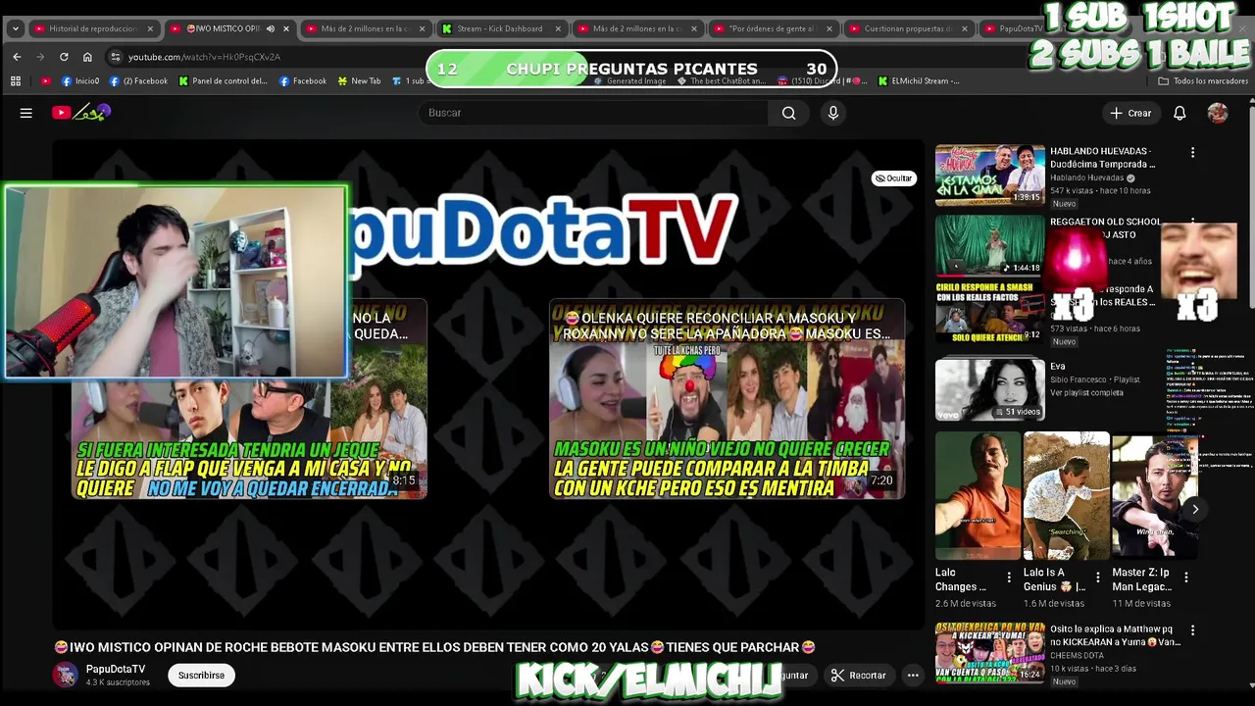Click the Suscribirse button
The image size is (1255, 706).
tap(201, 675)
